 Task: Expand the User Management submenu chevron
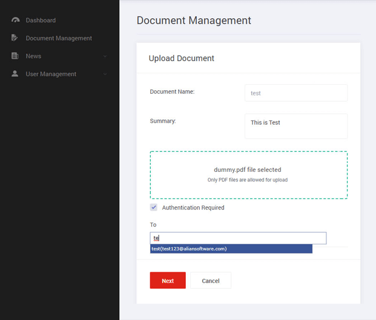(x=105, y=74)
